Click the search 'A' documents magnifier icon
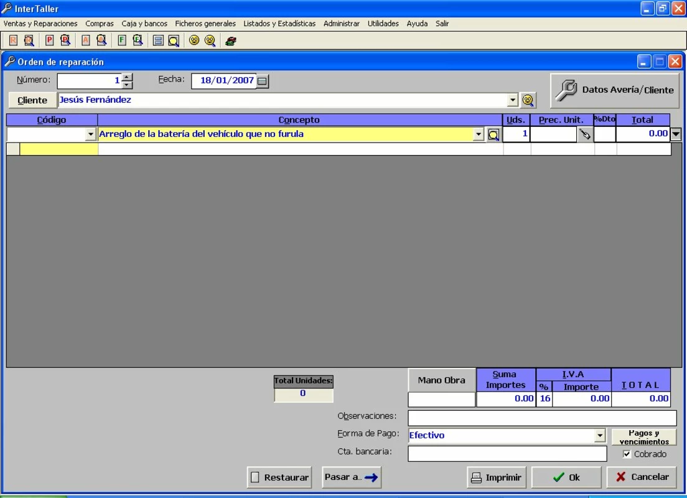Image resolution: width=687 pixels, height=498 pixels. pyautogui.click(x=101, y=40)
